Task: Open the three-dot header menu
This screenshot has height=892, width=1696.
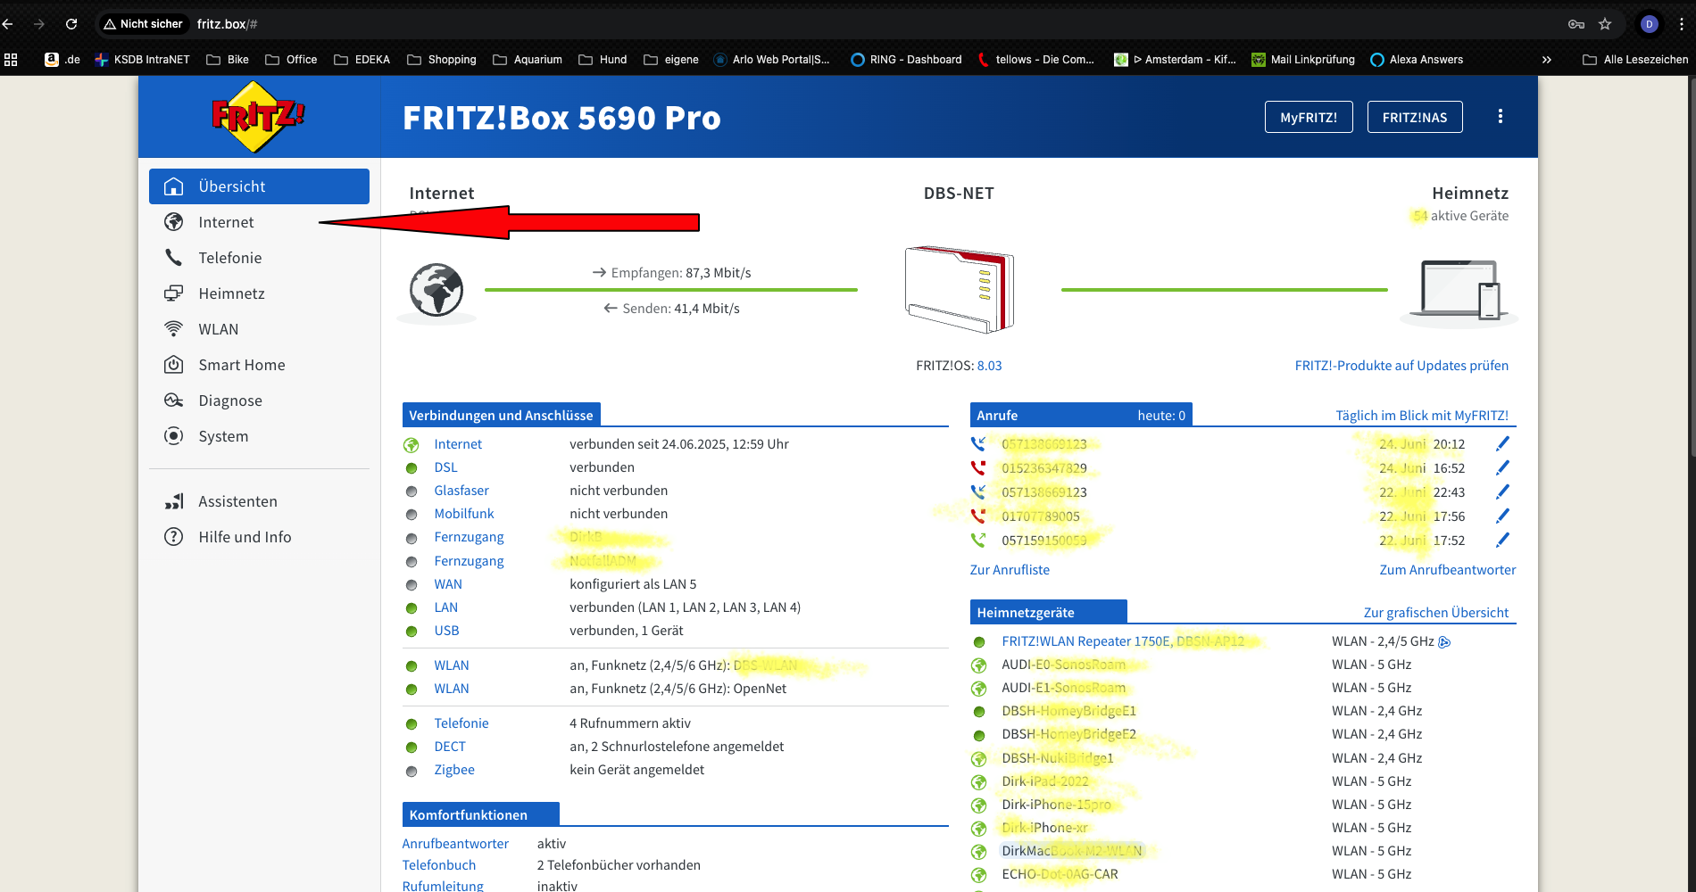Action: (x=1501, y=117)
